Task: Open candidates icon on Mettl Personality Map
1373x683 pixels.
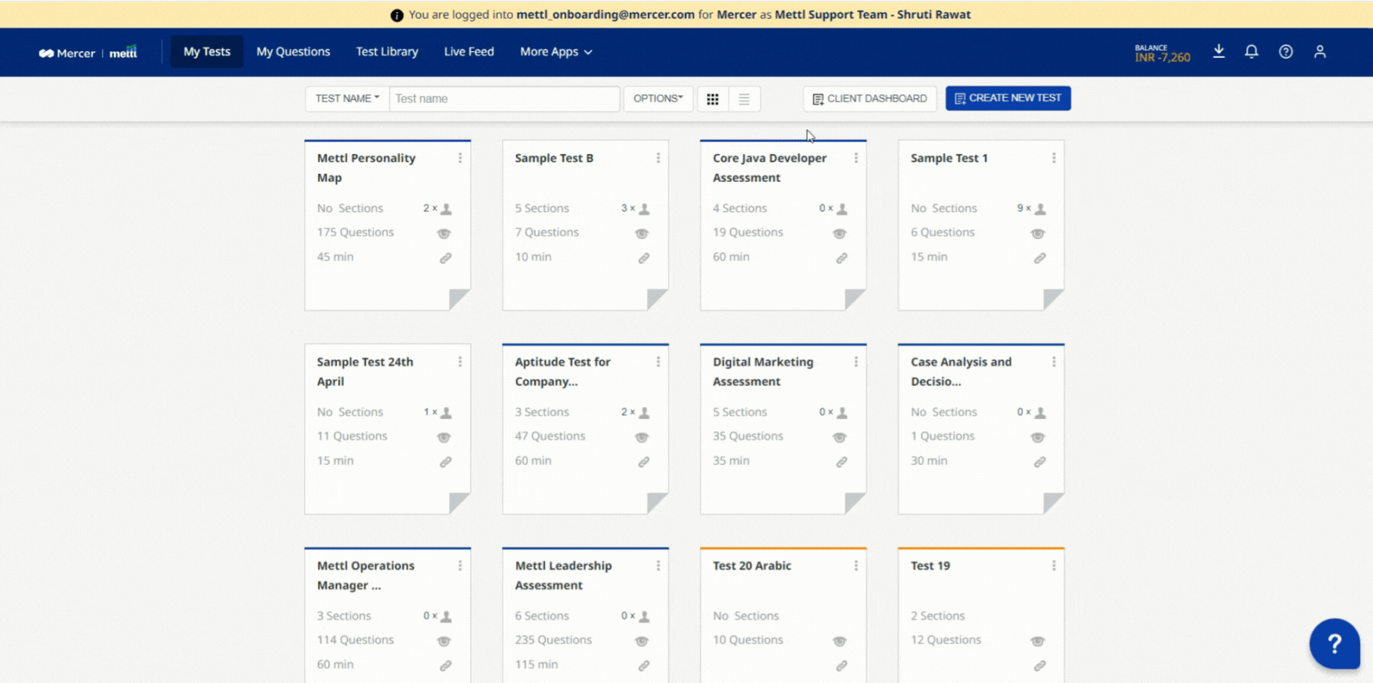Action: pyautogui.click(x=446, y=208)
